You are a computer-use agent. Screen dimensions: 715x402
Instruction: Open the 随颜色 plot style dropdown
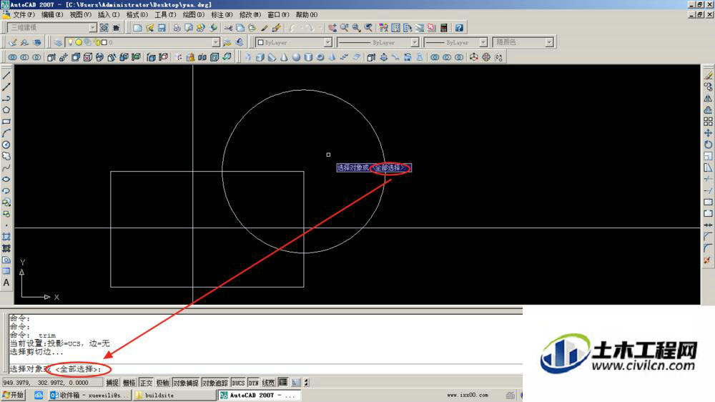pyautogui.click(x=549, y=42)
